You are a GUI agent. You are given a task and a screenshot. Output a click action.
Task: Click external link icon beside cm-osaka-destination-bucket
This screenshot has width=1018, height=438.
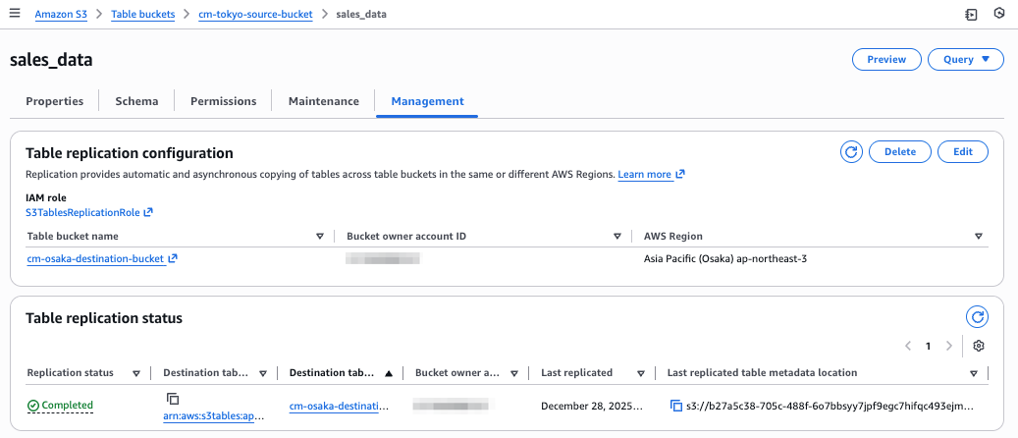coord(173,258)
